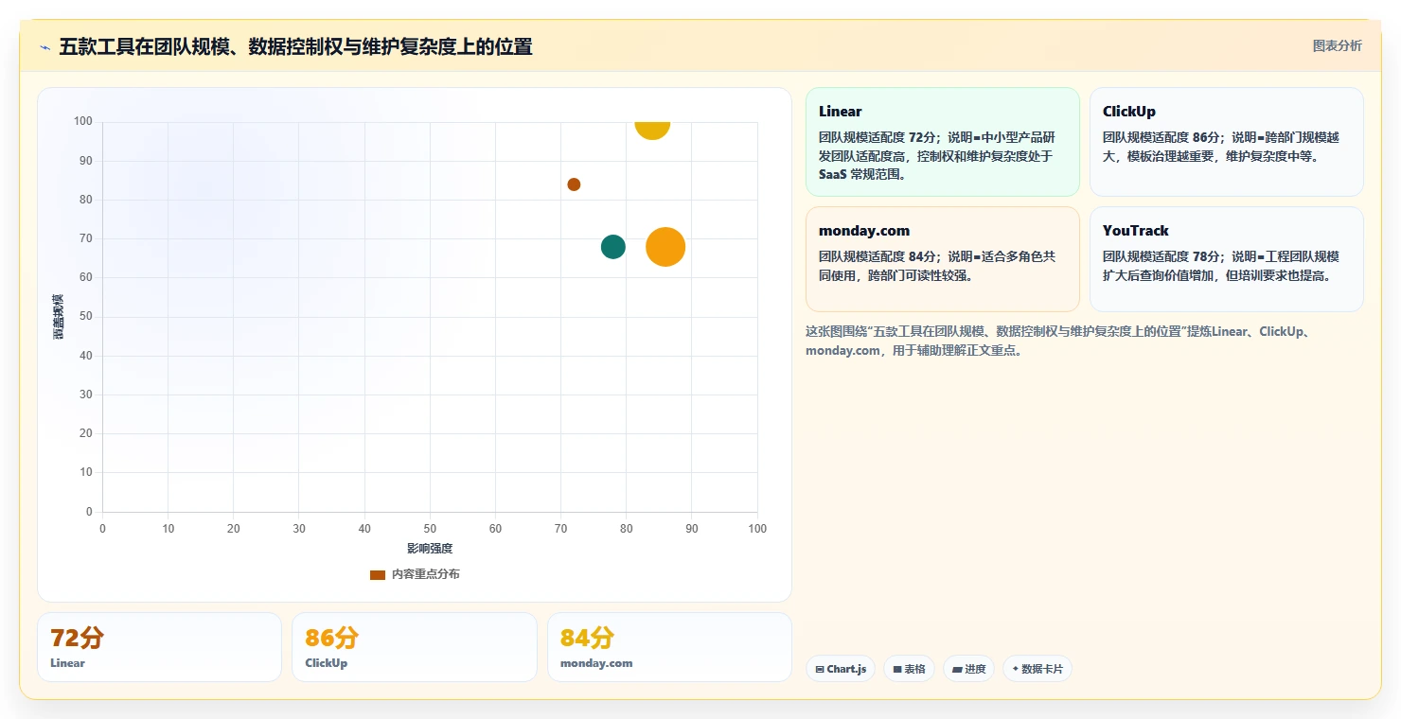Screen dimensions: 1401x719
Task: Click the x-axis tick label 50
Action: tap(430, 529)
